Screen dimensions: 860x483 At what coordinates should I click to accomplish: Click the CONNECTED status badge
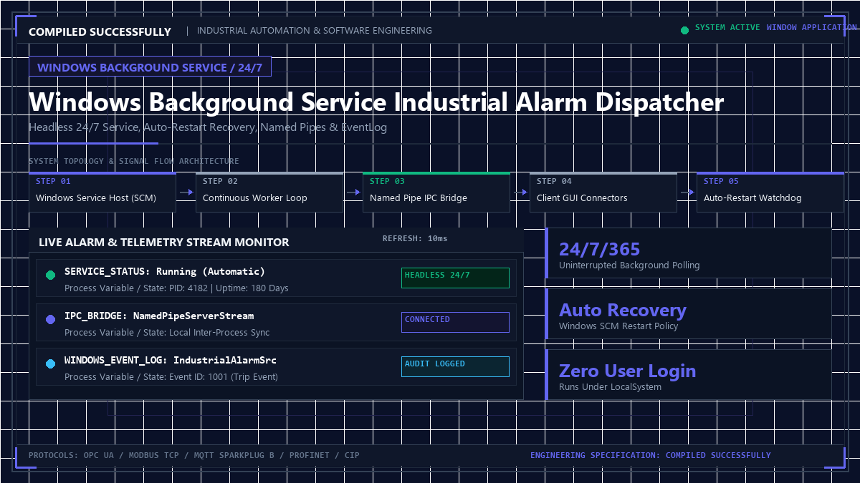[455, 322]
